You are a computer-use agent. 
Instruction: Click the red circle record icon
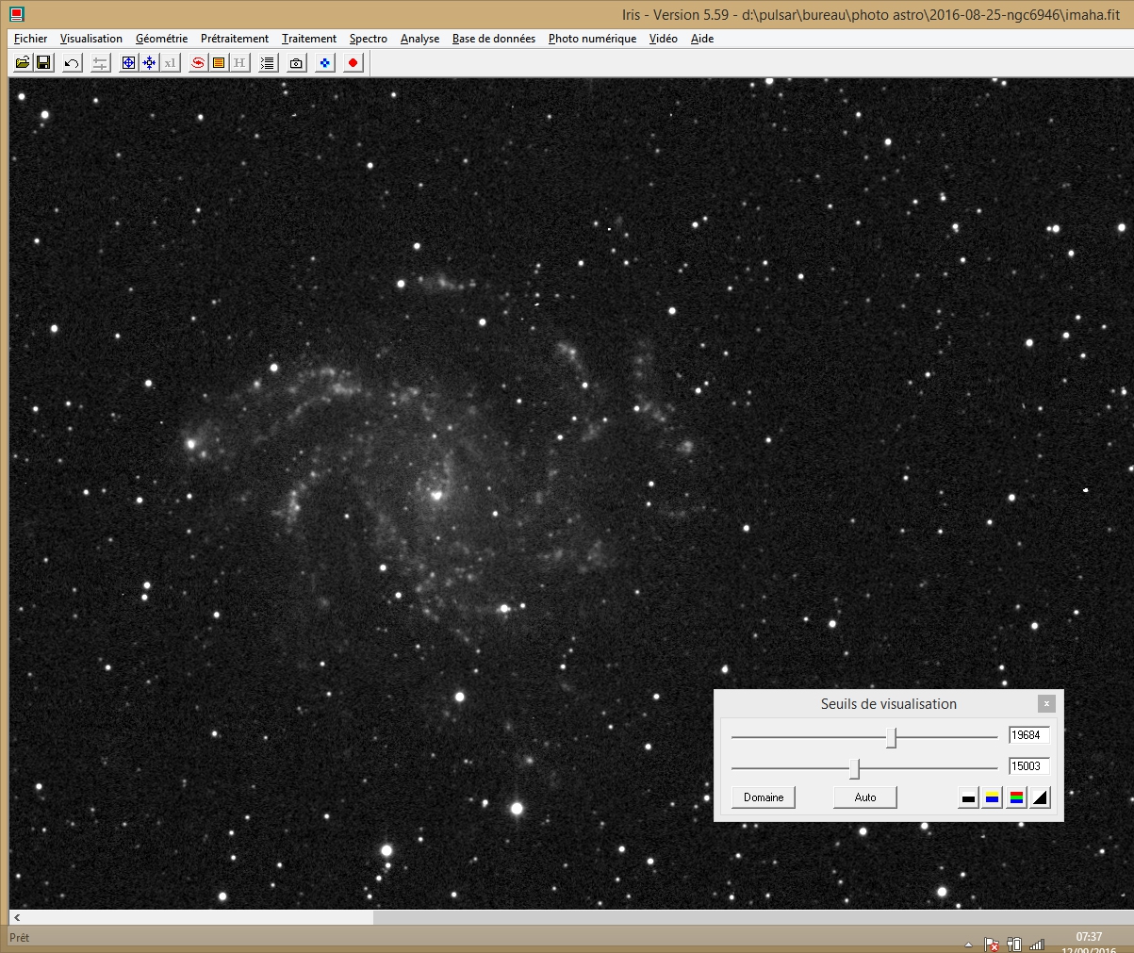353,63
